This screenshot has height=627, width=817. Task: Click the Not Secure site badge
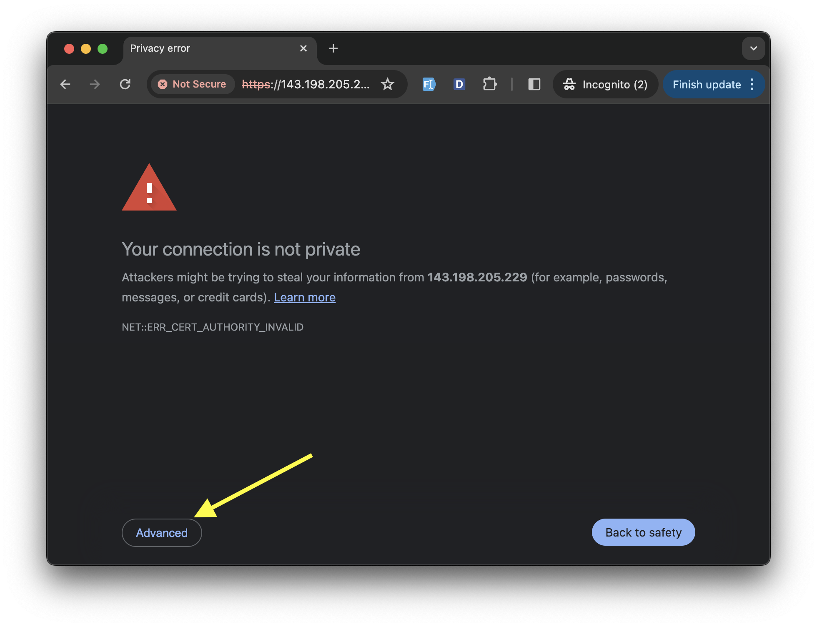point(193,85)
